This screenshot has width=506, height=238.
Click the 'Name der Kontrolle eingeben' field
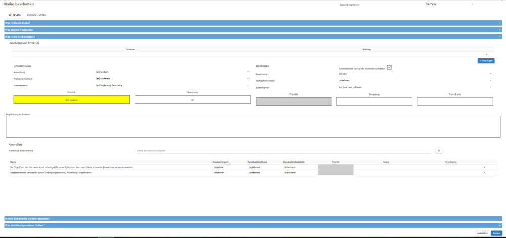click(x=284, y=151)
